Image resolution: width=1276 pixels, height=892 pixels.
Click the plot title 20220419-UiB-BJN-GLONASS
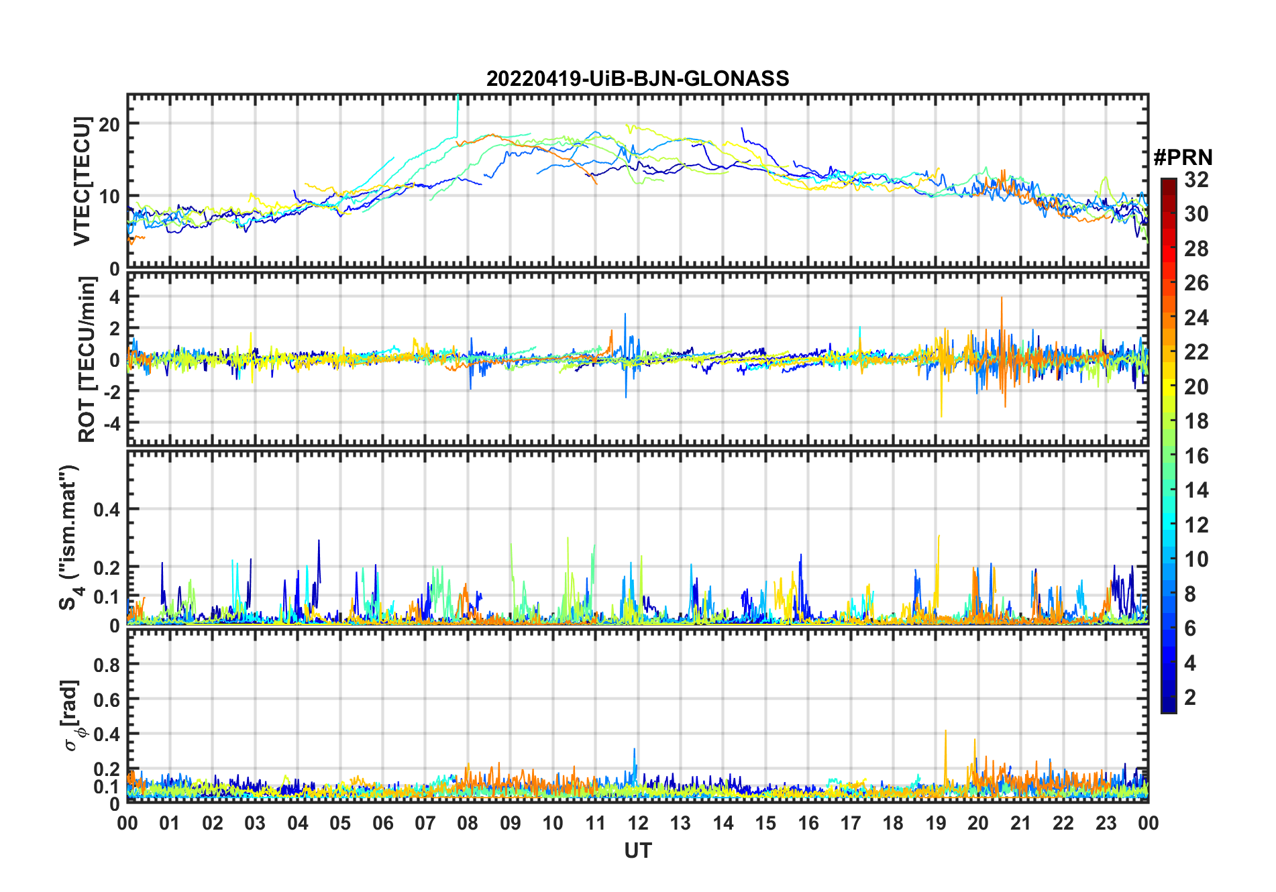[x=637, y=78]
